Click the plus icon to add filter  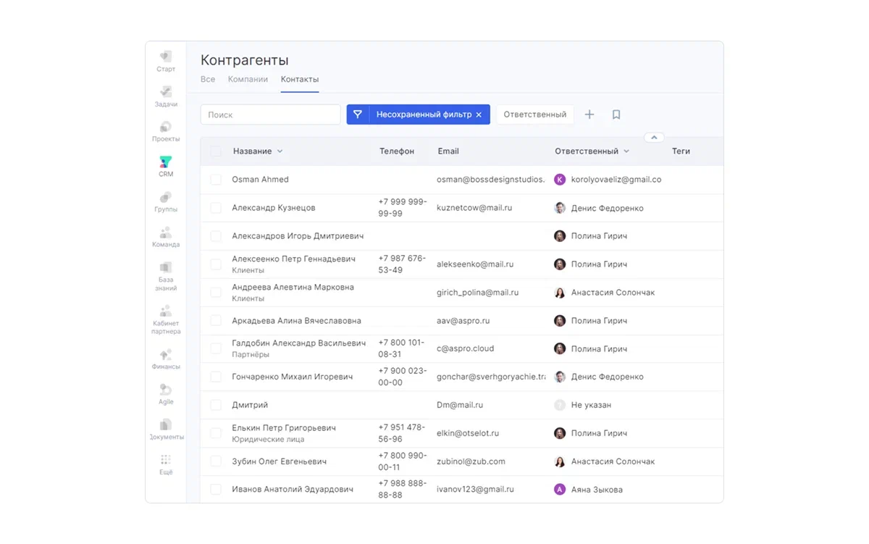tap(589, 114)
